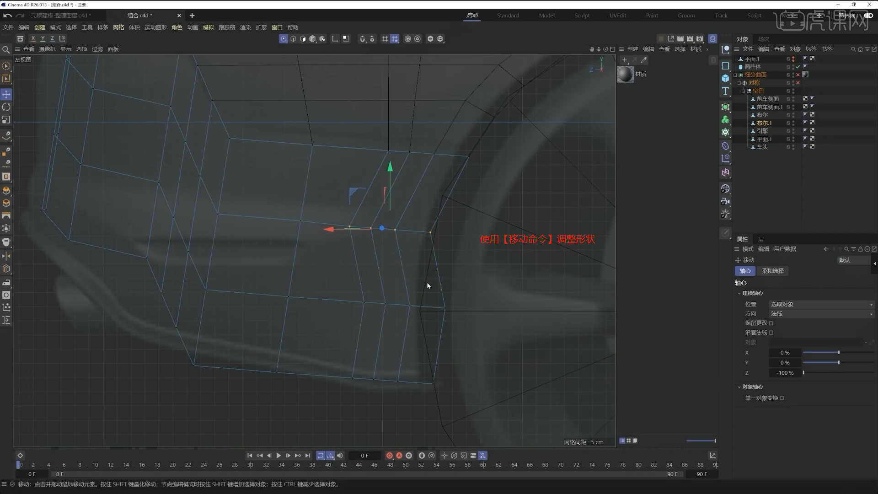This screenshot has width=878, height=494.
Task: Select the Move tool in left toolbar
Action: [x=6, y=94]
